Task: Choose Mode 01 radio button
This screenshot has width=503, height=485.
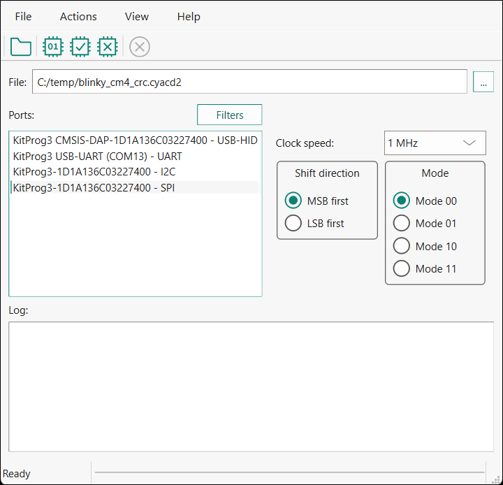Action: pos(402,224)
